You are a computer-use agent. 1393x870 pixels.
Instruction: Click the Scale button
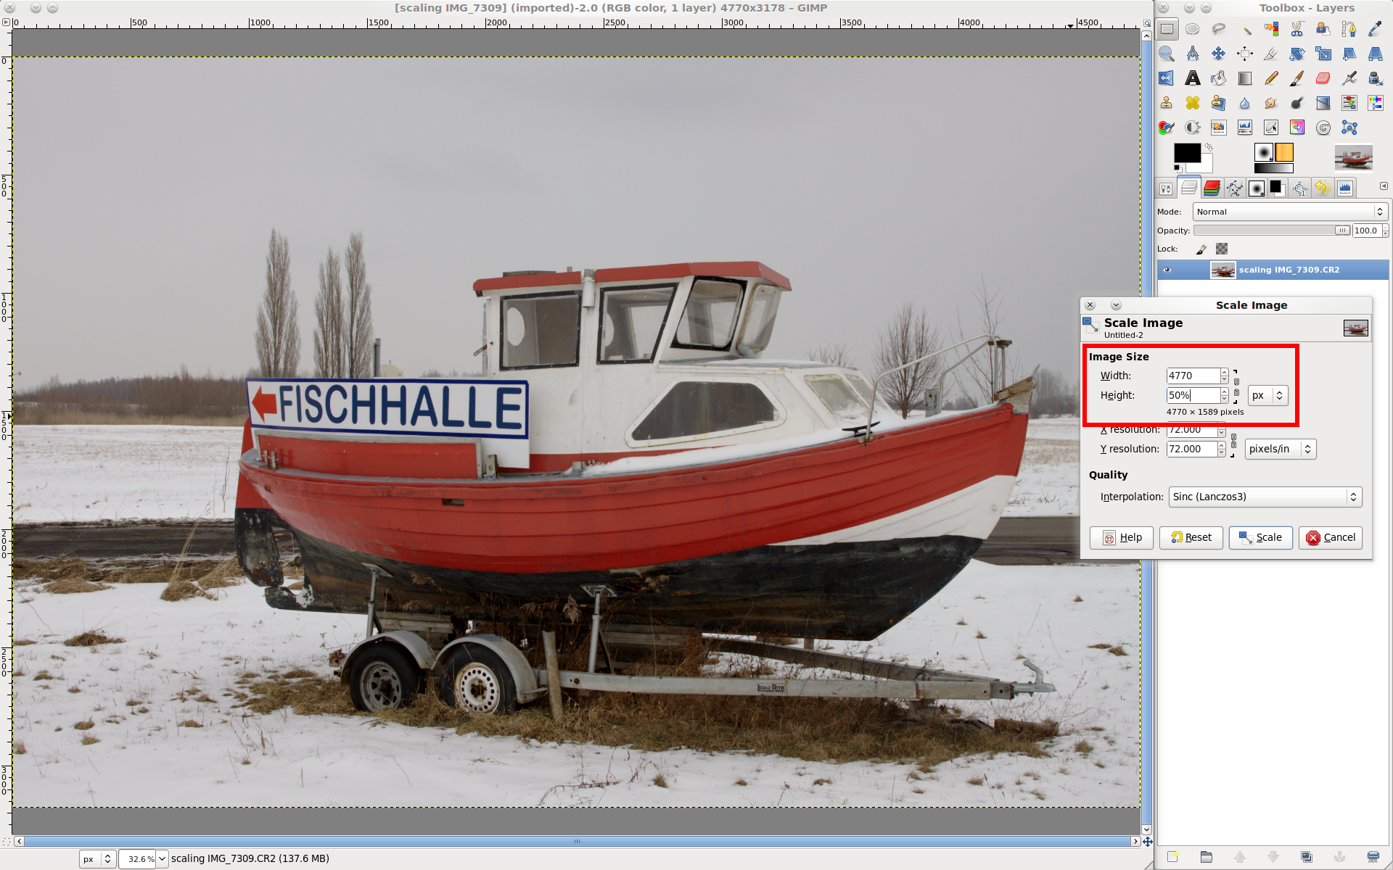1260,537
